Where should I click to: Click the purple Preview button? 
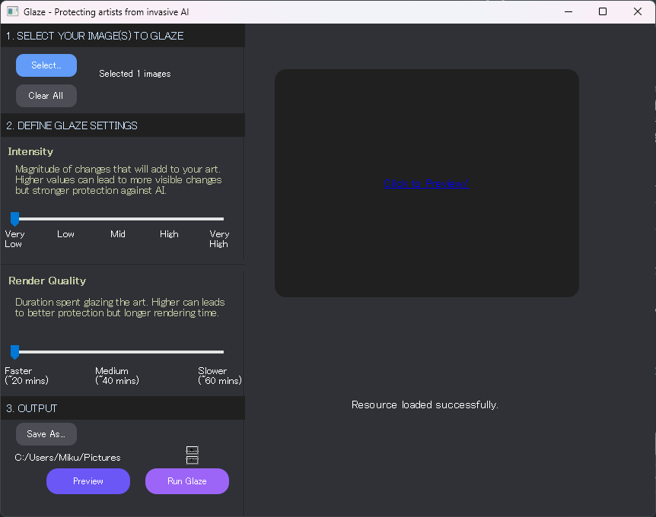click(88, 481)
